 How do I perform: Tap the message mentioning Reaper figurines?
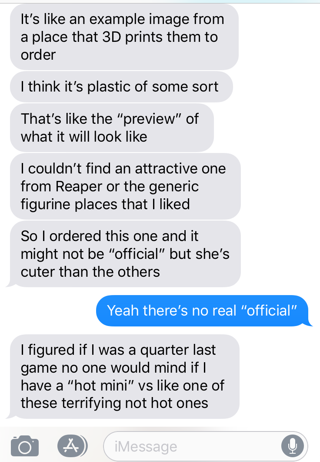pos(126,186)
